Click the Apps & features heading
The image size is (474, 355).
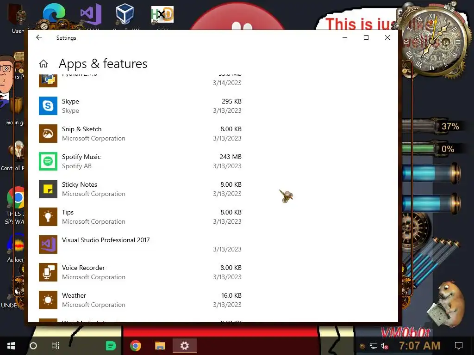tap(103, 64)
